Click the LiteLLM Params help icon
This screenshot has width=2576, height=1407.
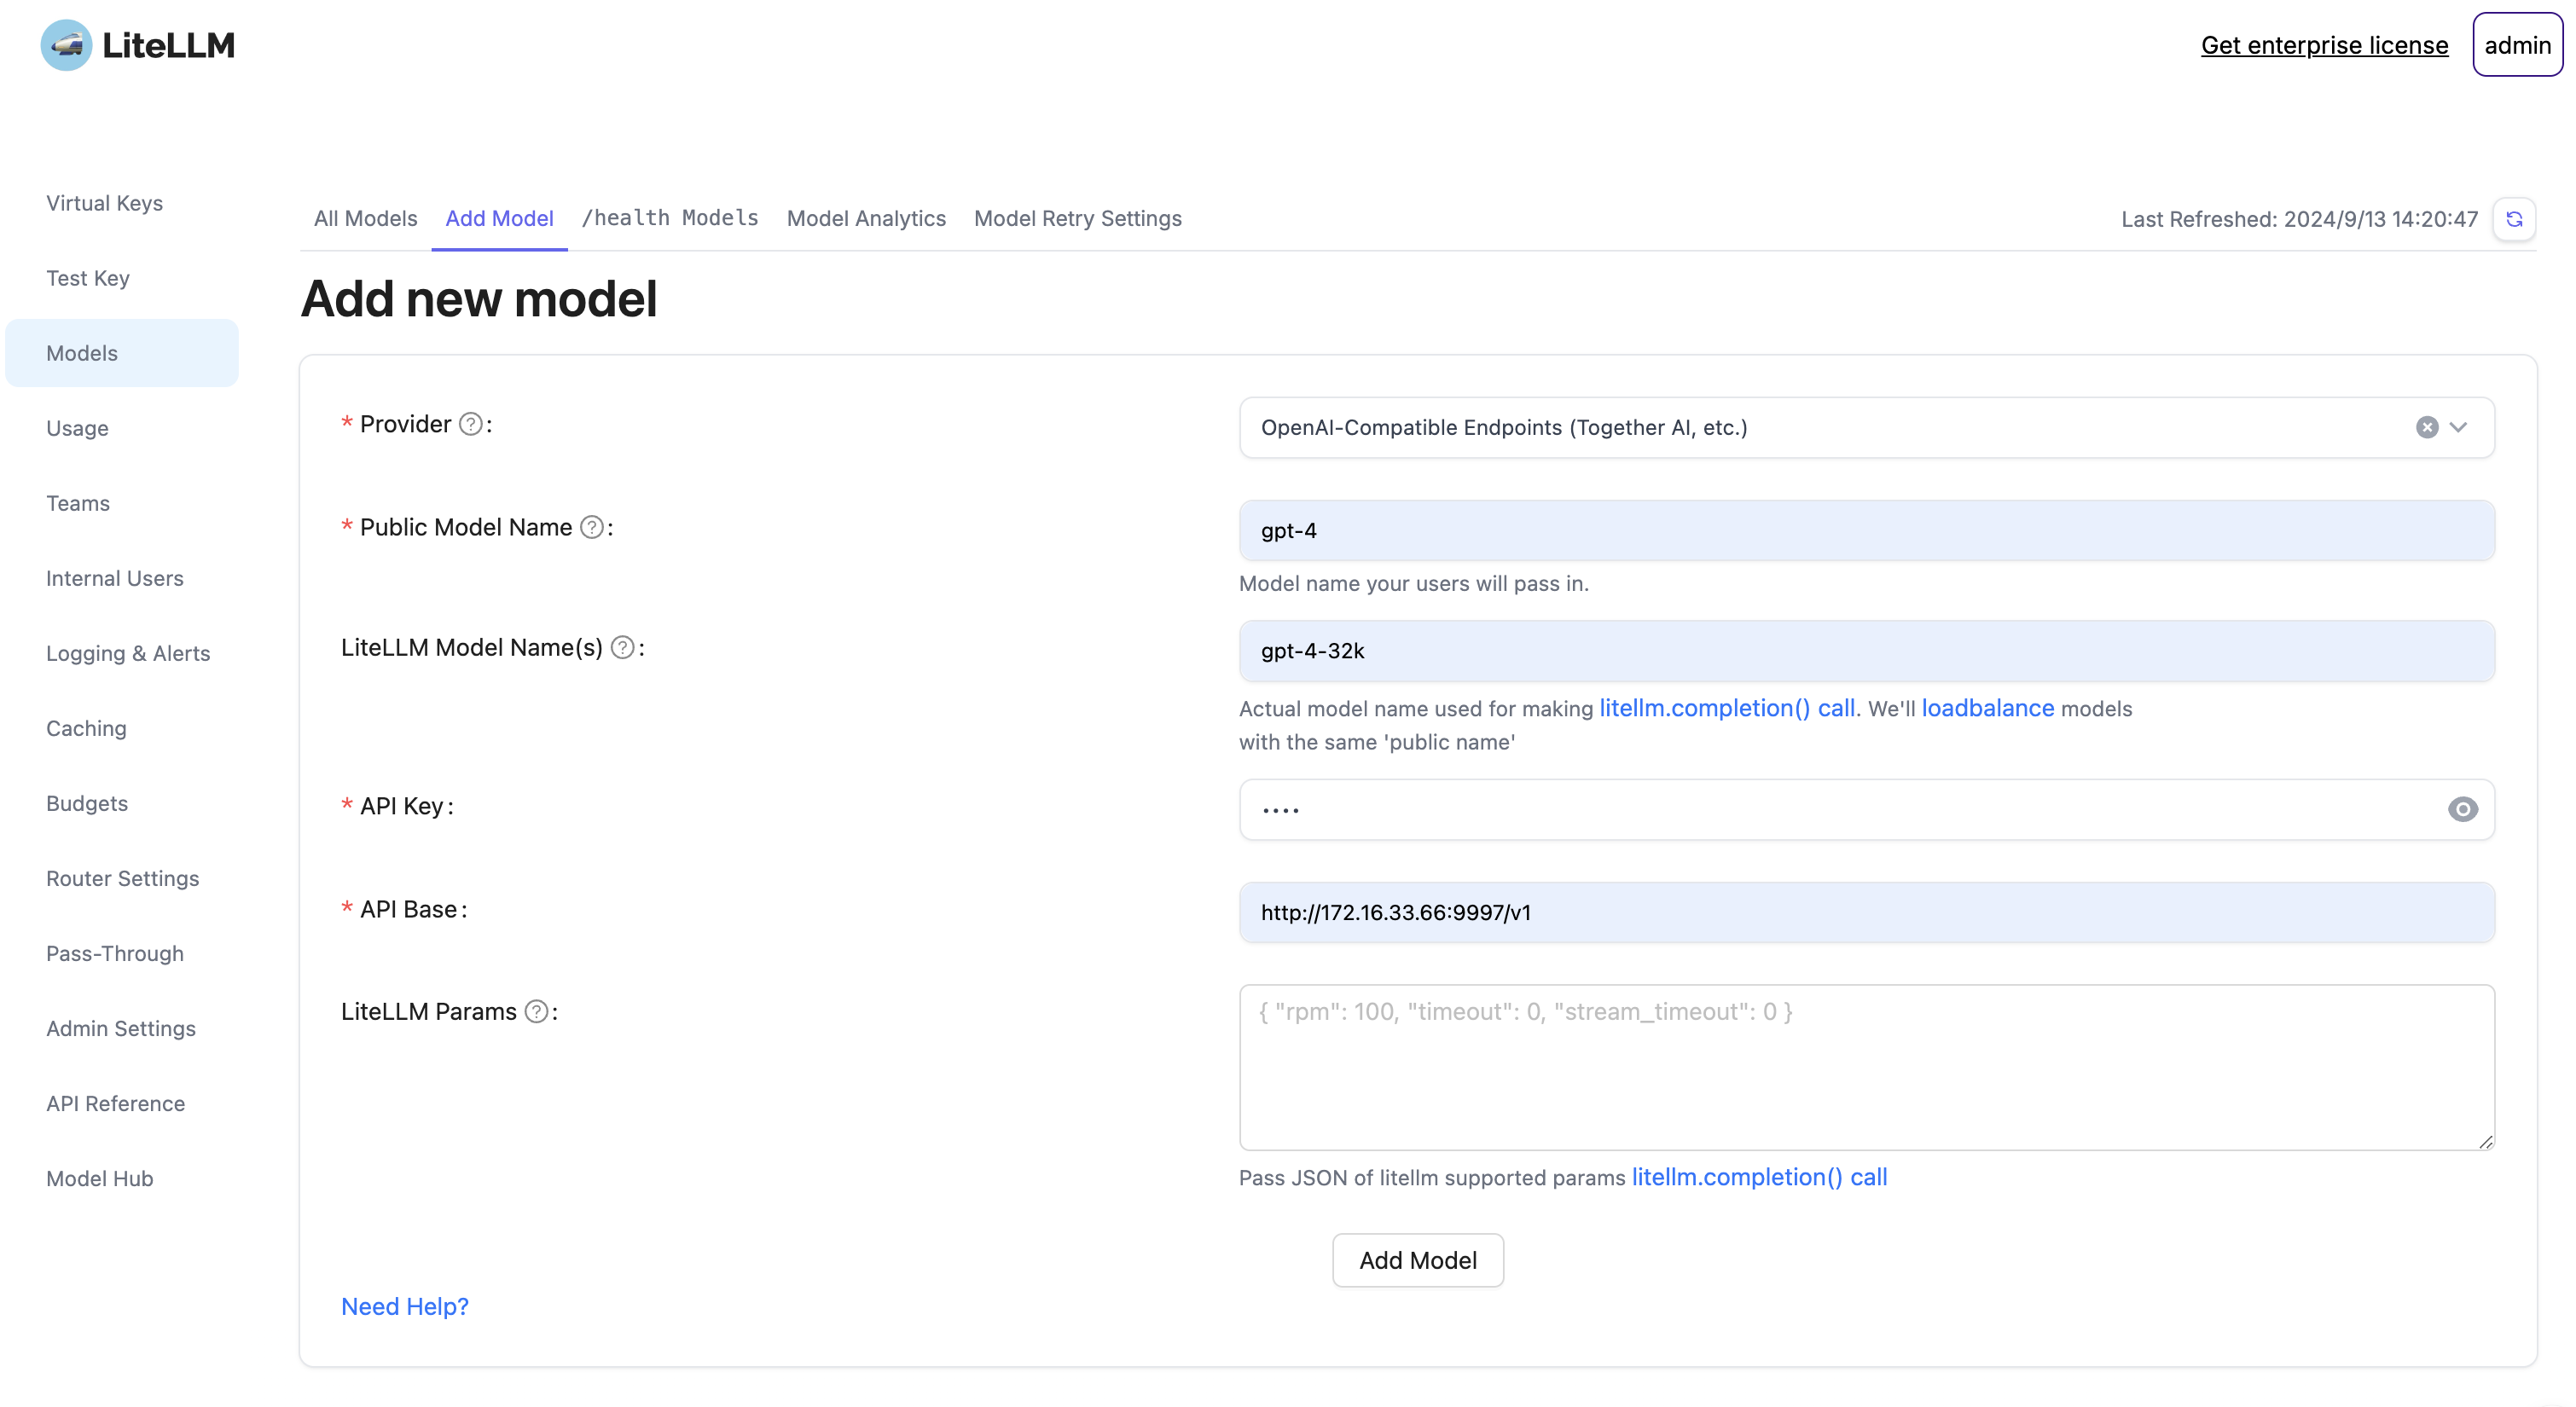(536, 1011)
